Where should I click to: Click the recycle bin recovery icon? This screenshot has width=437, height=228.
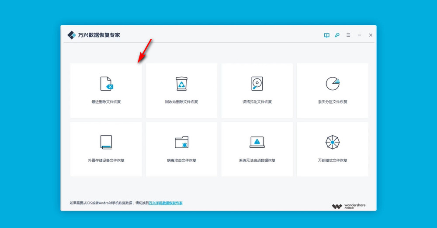coord(181,83)
